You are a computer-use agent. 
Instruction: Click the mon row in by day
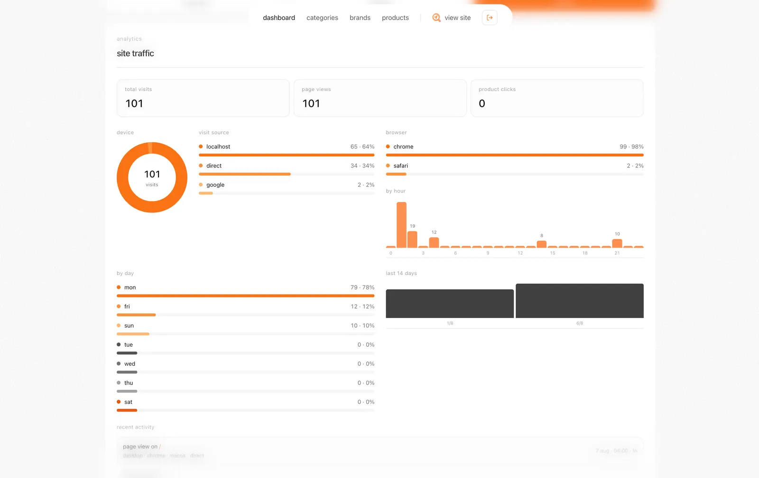point(245,291)
